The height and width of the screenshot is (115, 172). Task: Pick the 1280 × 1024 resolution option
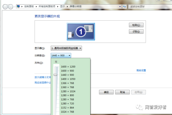pos(68,91)
